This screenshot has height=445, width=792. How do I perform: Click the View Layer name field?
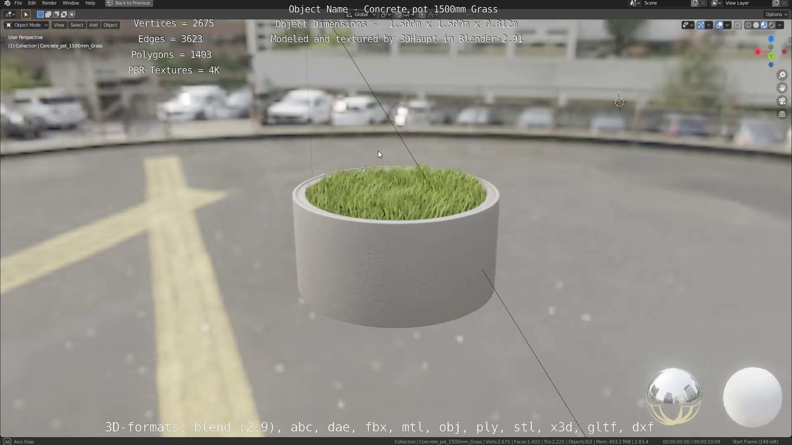click(x=747, y=3)
